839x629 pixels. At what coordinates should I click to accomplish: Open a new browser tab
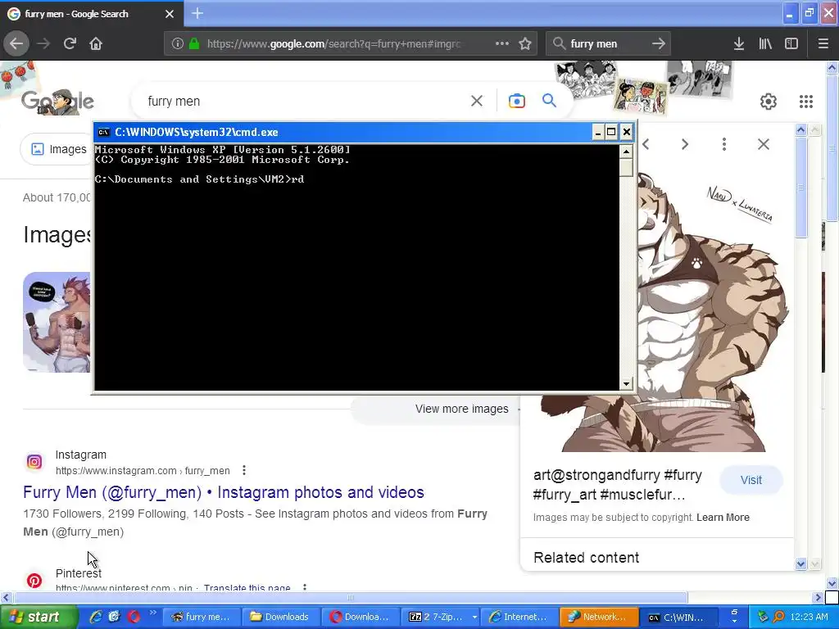[x=197, y=13]
